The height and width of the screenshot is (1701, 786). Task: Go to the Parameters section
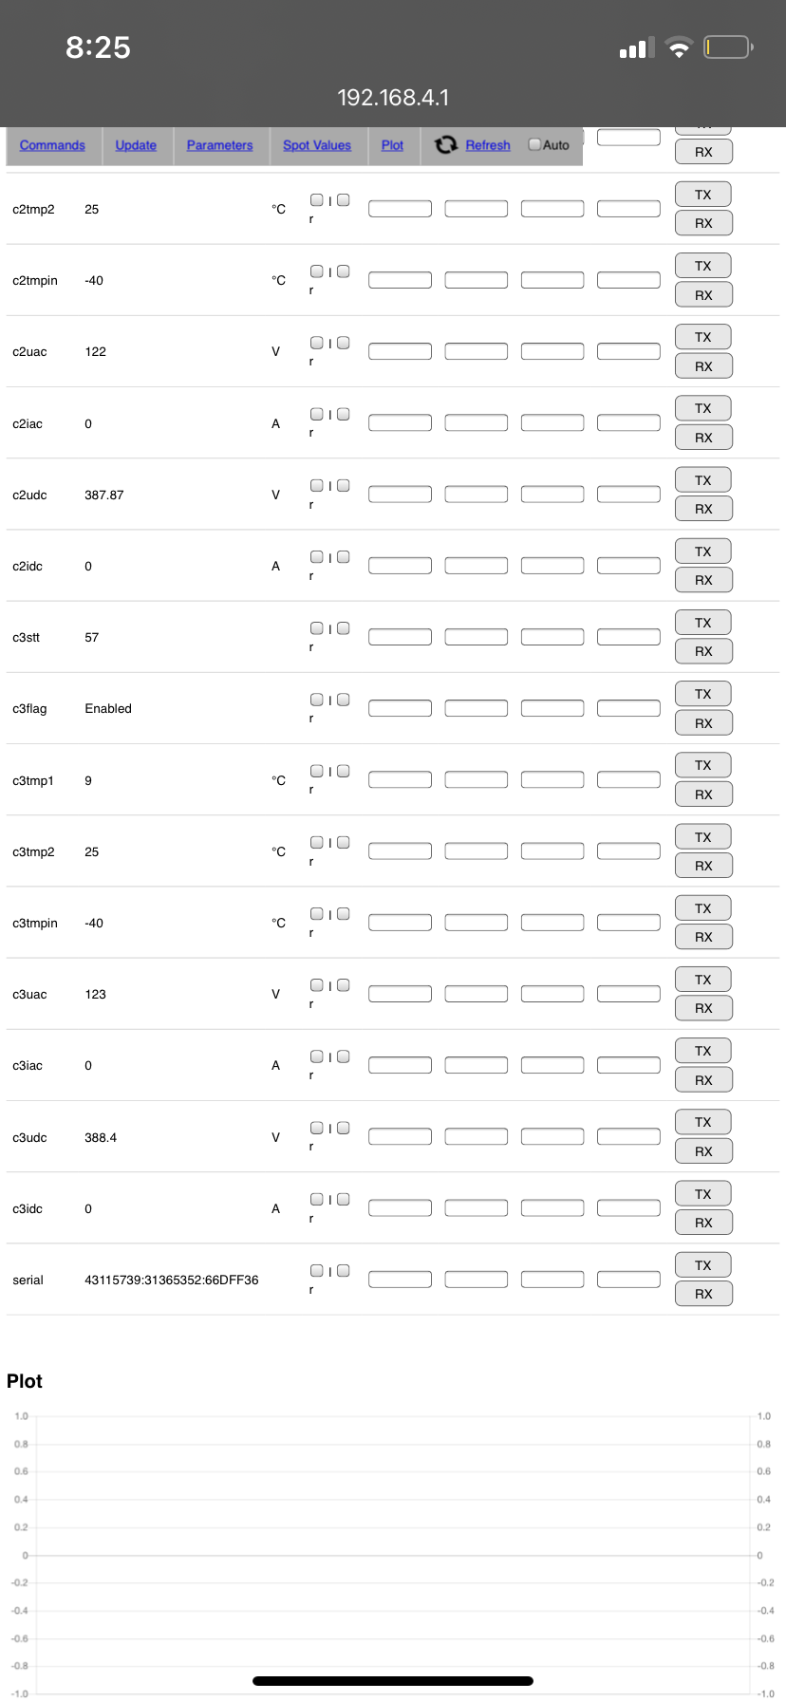tap(219, 145)
